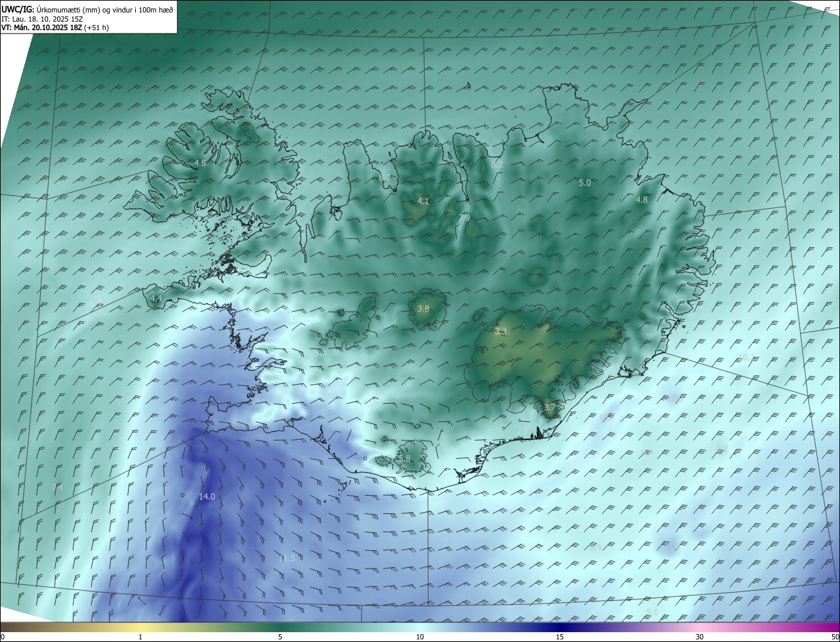Click the 5.8 value on Mýrdalsjökull
The image size is (840, 642).
pos(404,459)
